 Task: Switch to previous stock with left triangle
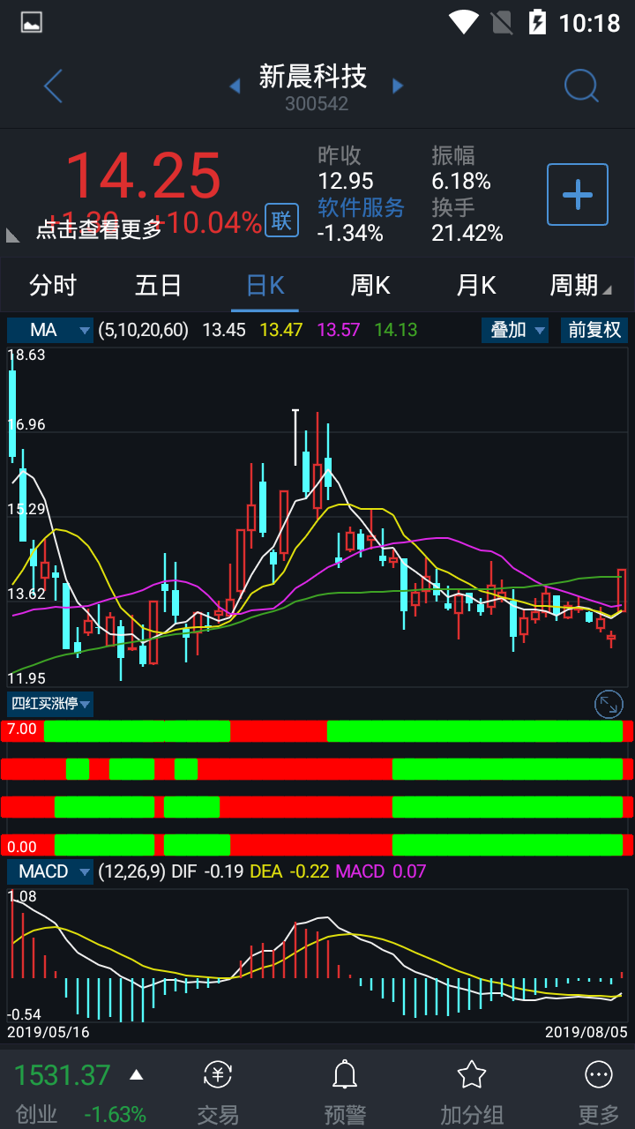pyautogui.click(x=235, y=86)
